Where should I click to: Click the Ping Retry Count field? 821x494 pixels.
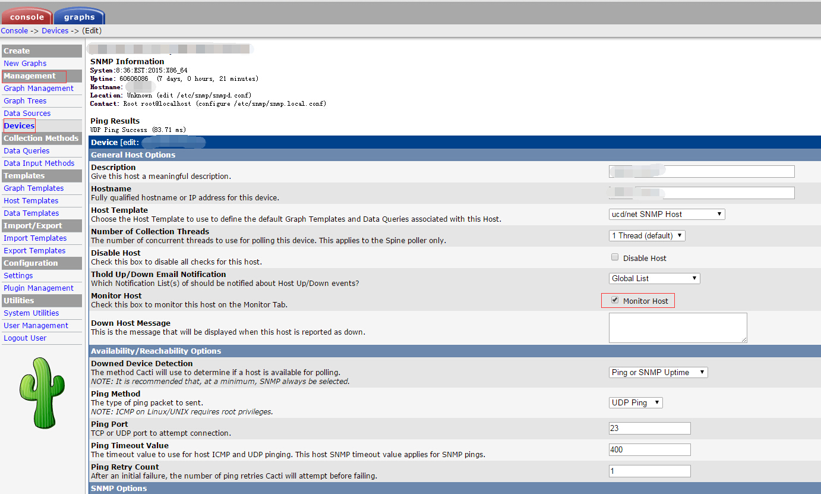pyautogui.click(x=650, y=471)
